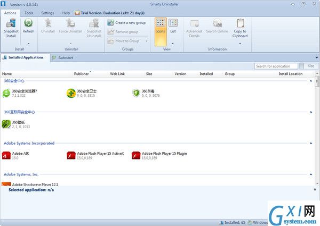
Task: Open the Refresh dropdown arrow
Action: tap(29, 44)
